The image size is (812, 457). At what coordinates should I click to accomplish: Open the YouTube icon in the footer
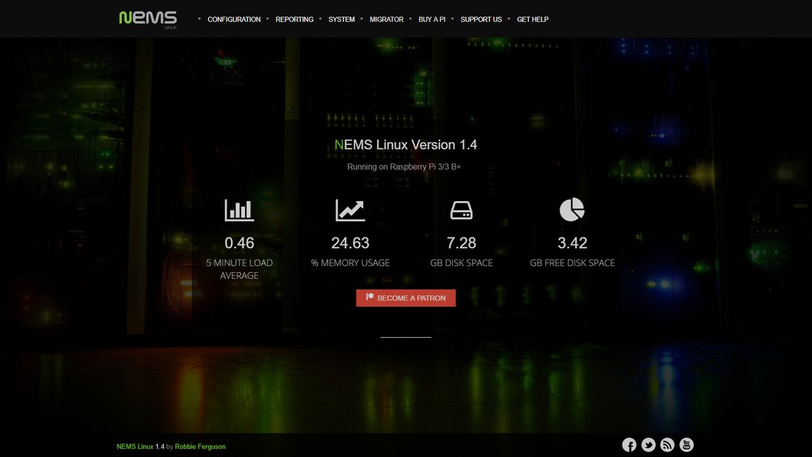pyautogui.click(x=687, y=445)
